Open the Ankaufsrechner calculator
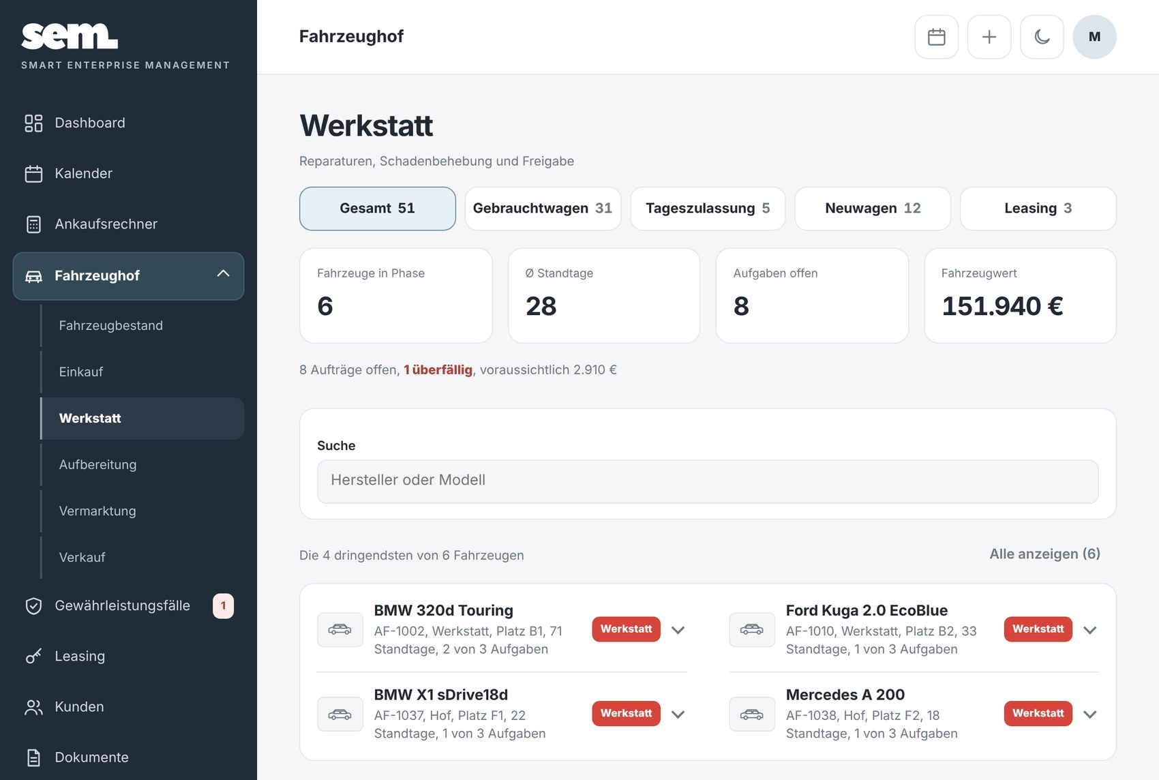1159x780 pixels. point(128,224)
